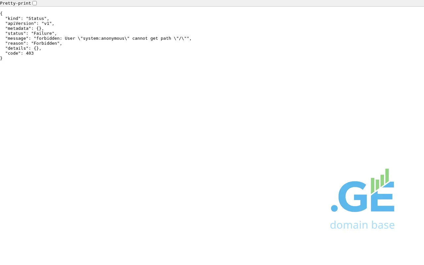Click the "Status" value text

pyautogui.click(x=36, y=19)
